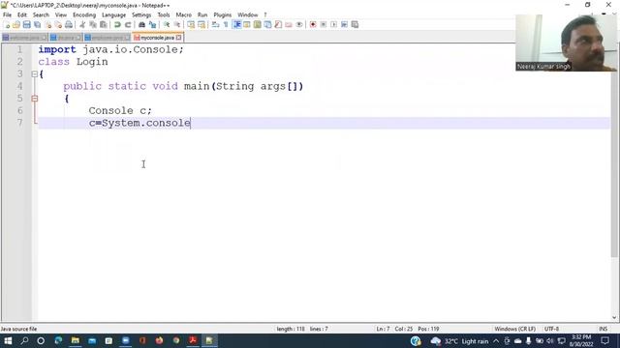This screenshot has width=620, height=348.
Task: Open the Macro menu
Action: point(184,15)
